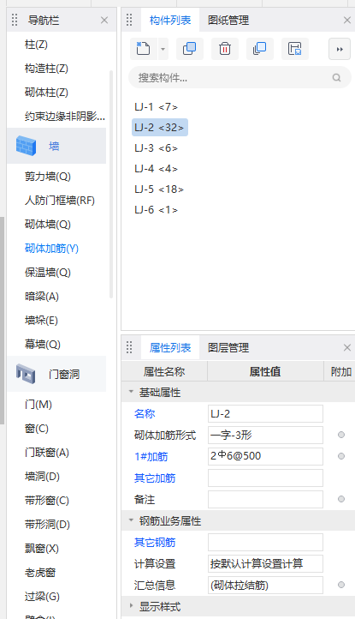Click the 计算设置 value field
355x619 pixels.
pos(265,564)
